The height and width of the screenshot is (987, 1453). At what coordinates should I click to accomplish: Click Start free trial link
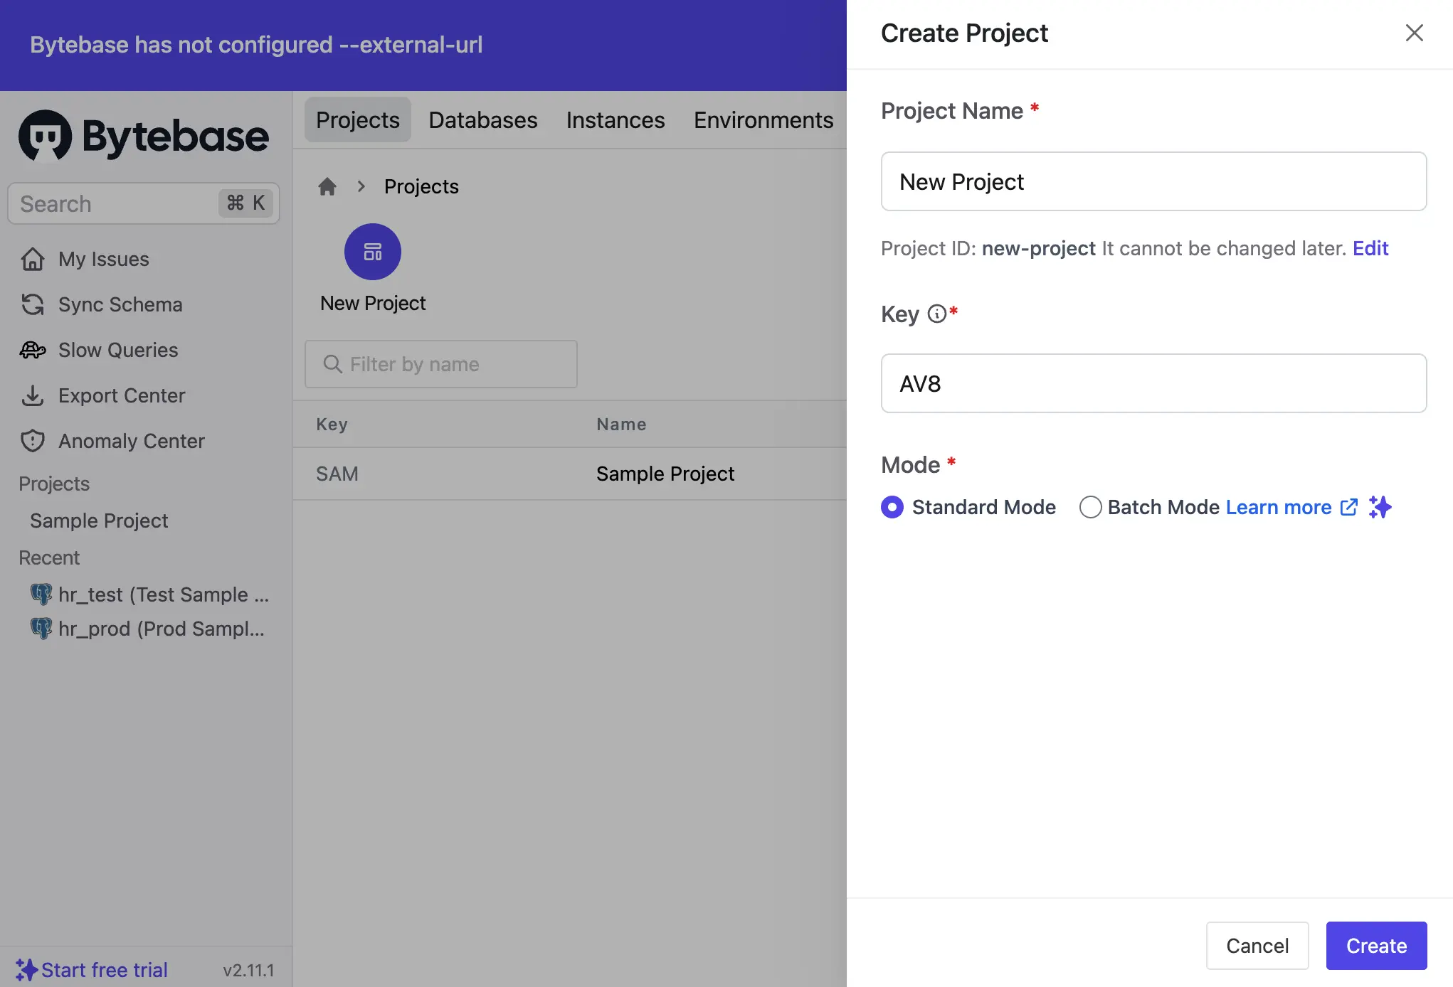(x=105, y=970)
